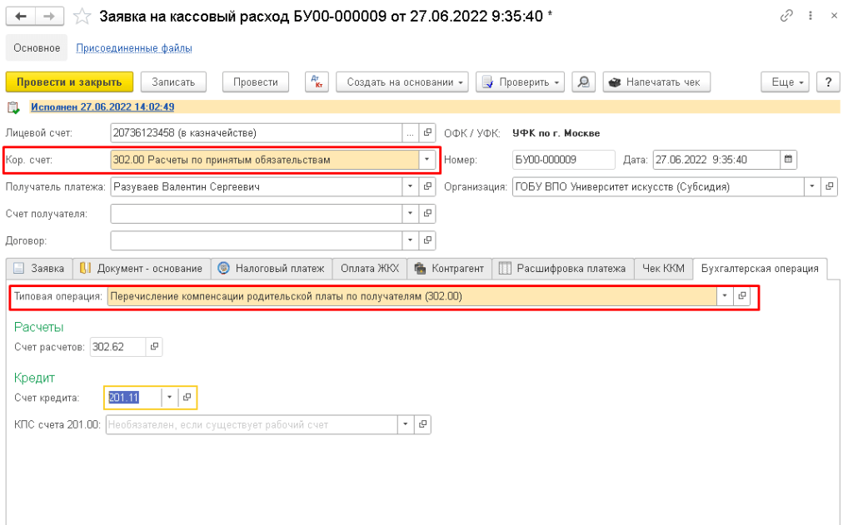This screenshot has width=853, height=525.
Task: Open Типовая операция record with open icon
Action: (741, 296)
